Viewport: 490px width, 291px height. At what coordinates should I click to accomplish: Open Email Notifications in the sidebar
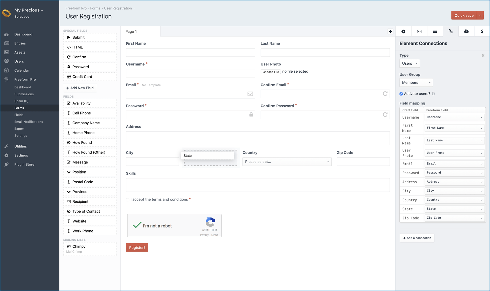click(28, 121)
